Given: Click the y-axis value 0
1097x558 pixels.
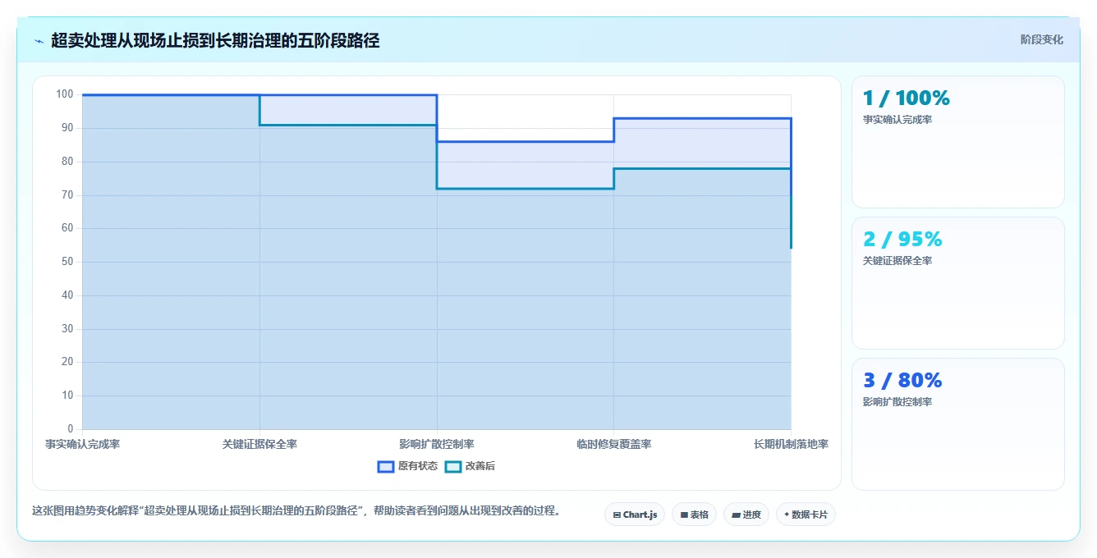Looking at the screenshot, I should pyautogui.click(x=71, y=429).
